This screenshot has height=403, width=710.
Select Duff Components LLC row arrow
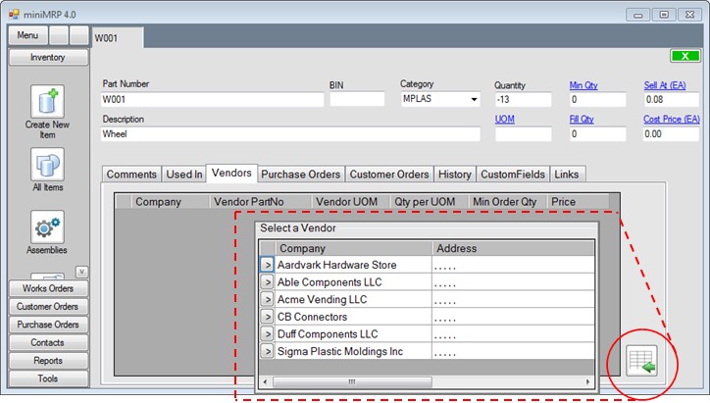[267, 334]
